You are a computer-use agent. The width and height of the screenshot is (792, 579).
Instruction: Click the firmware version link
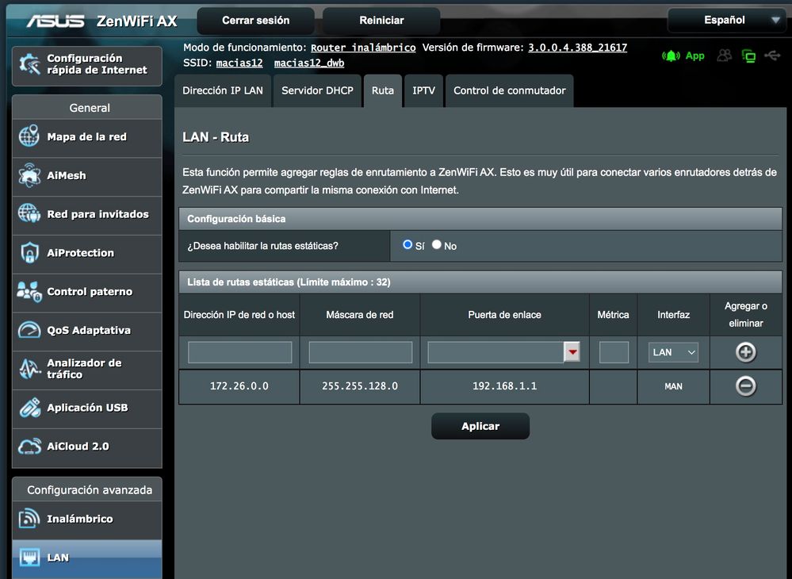577,48
